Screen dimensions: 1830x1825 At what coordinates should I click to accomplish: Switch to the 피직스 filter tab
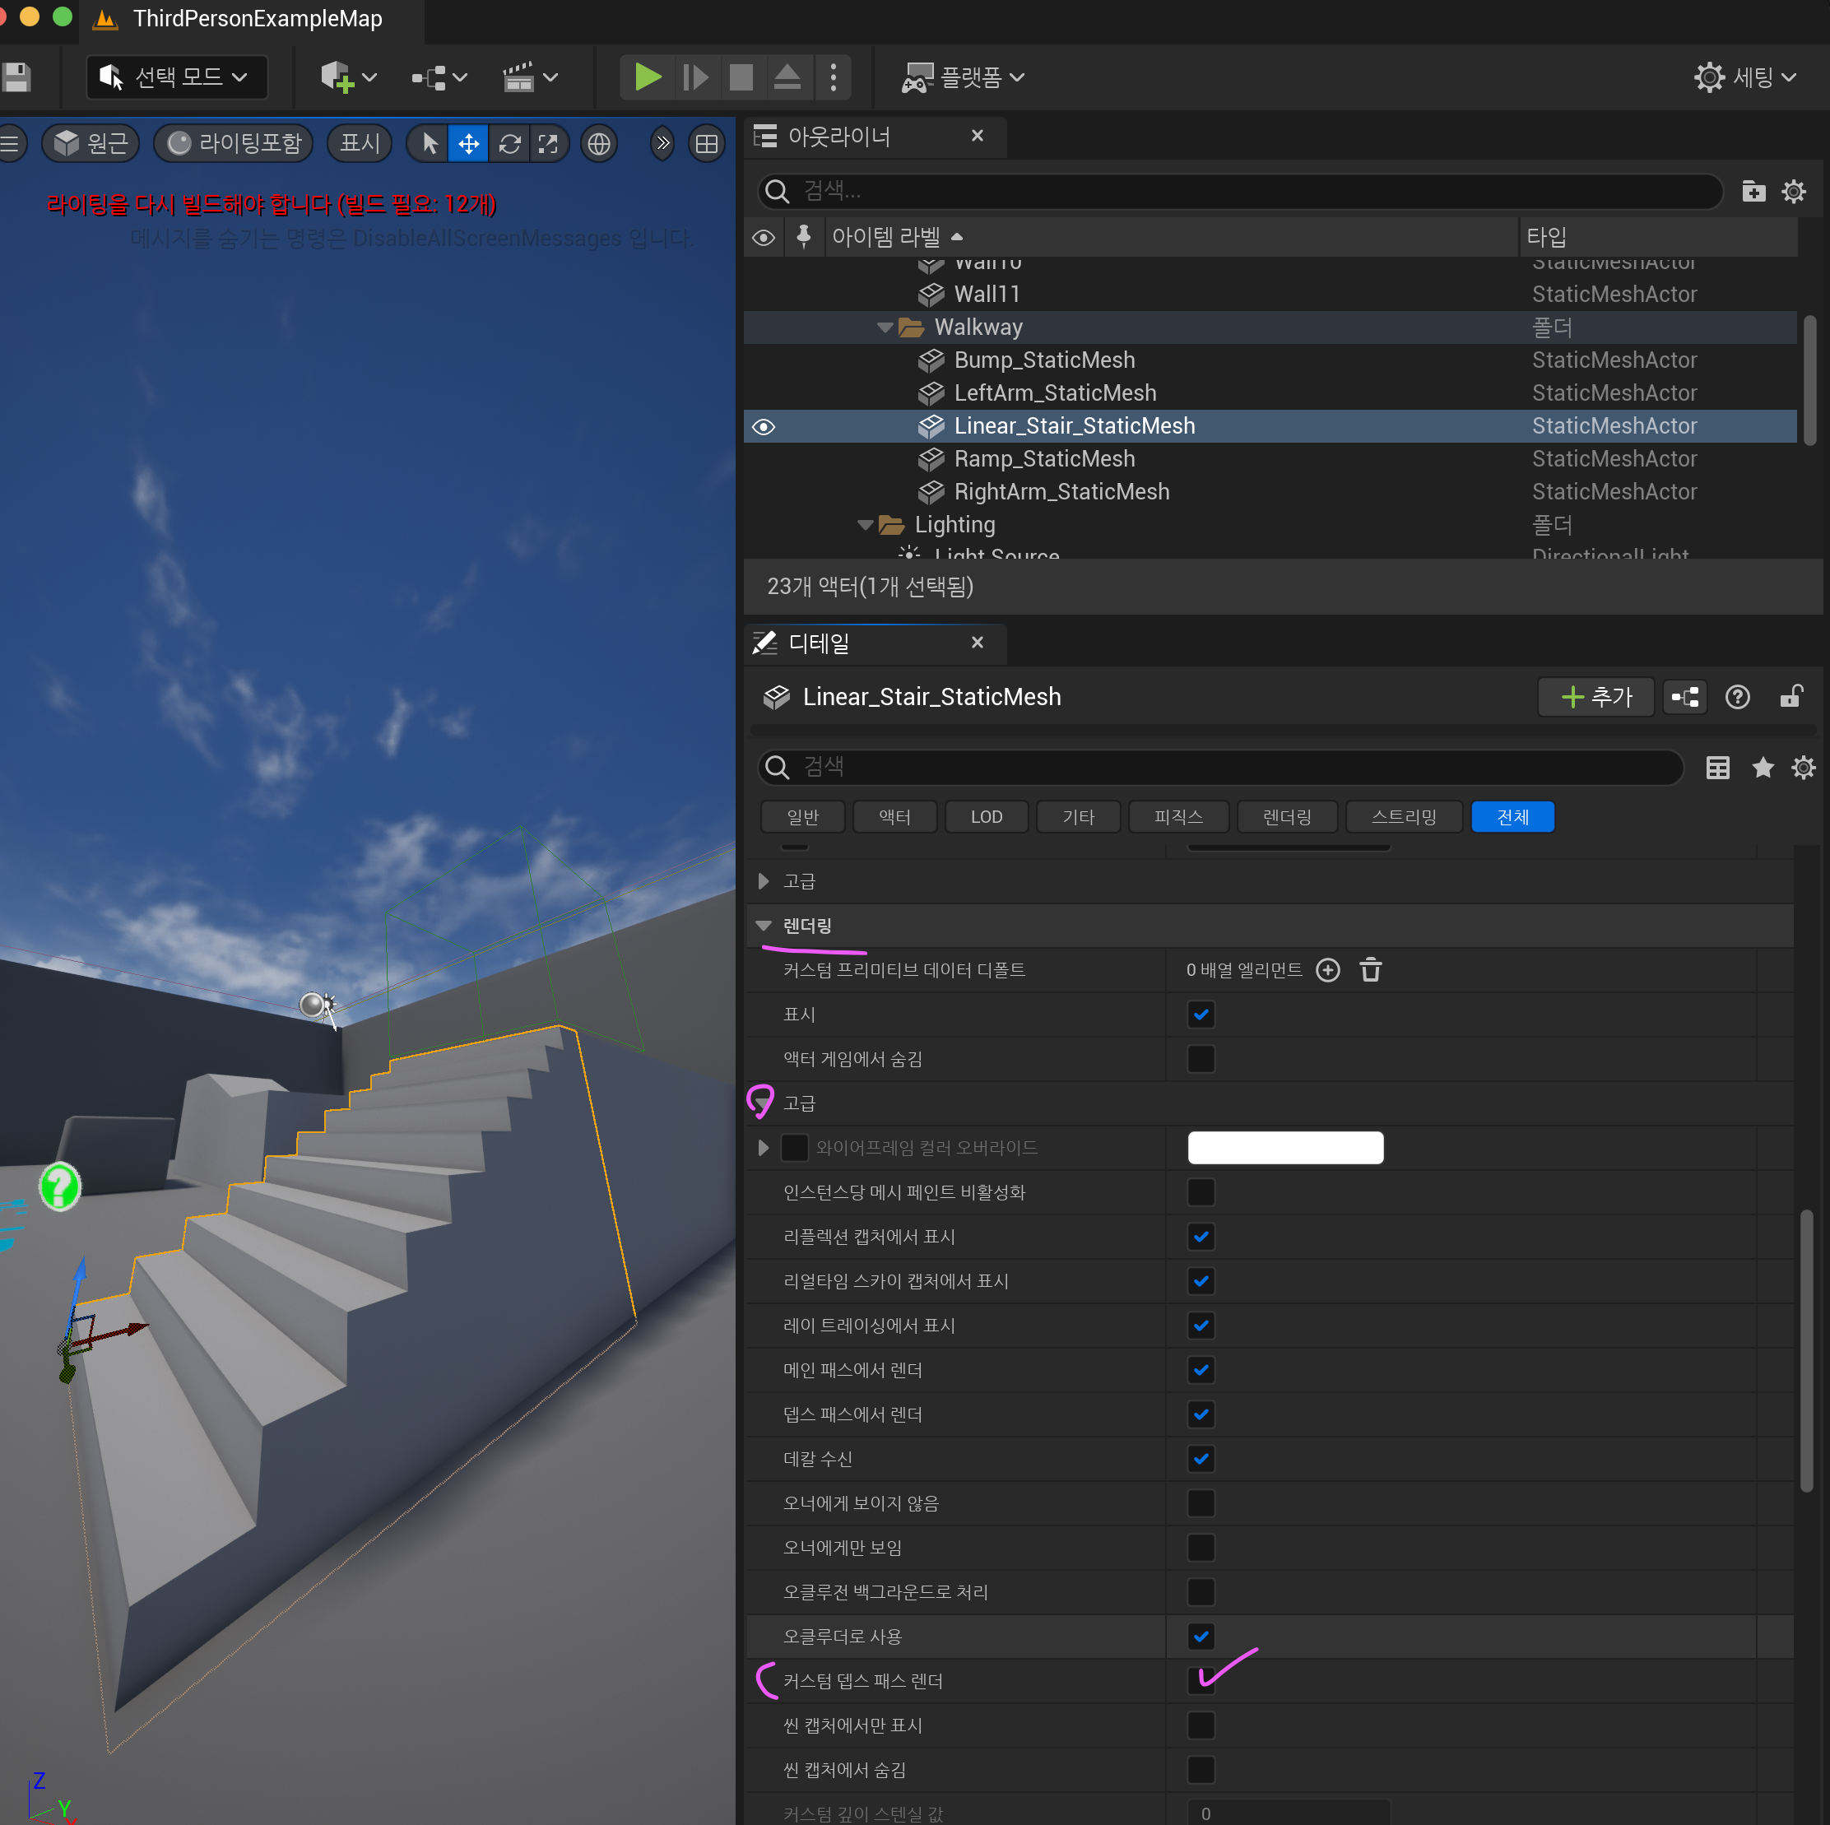click(x=1177, y=816)
